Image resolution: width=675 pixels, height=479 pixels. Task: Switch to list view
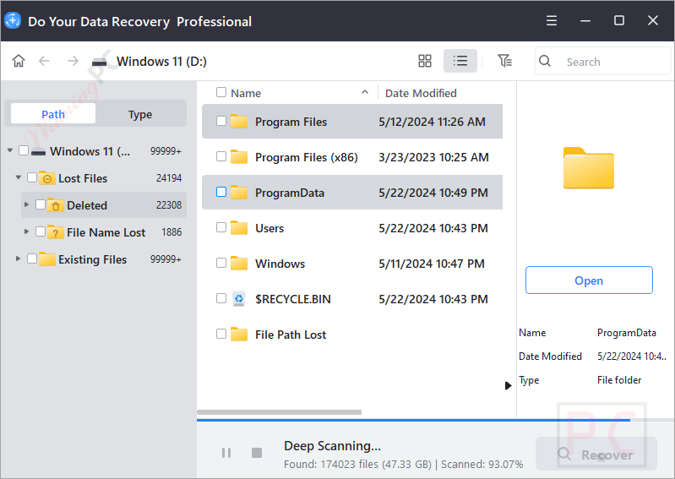click(460, 61)
